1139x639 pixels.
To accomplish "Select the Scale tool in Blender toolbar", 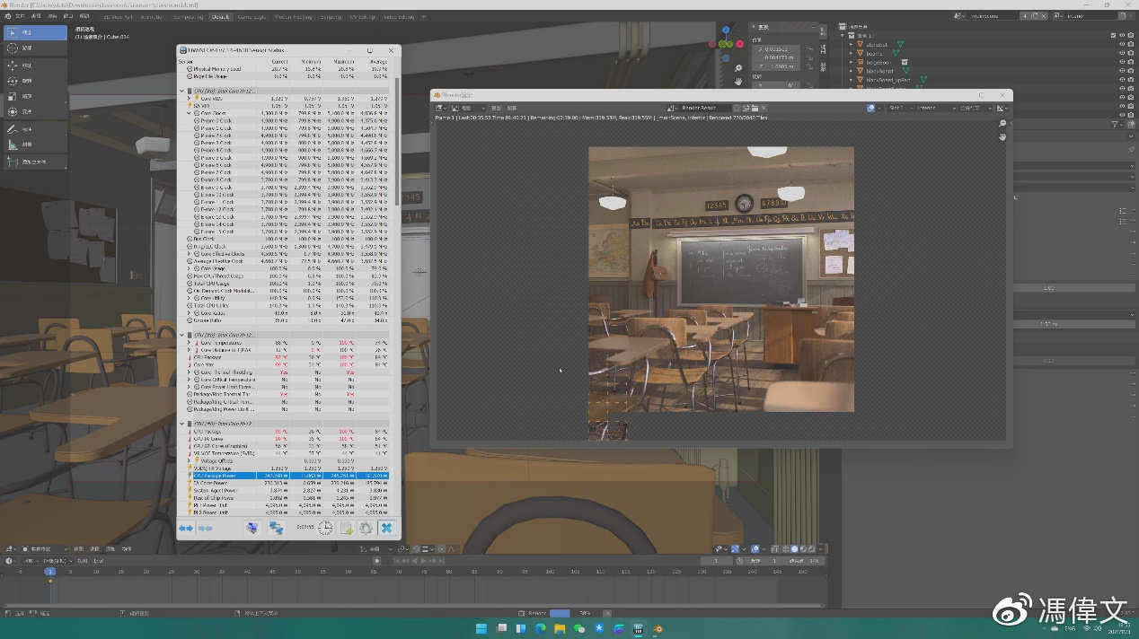I will (x=34, y=96).
